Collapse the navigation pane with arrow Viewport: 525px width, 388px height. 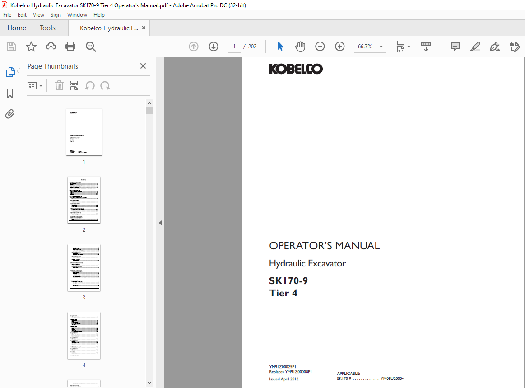click(160, 223)
